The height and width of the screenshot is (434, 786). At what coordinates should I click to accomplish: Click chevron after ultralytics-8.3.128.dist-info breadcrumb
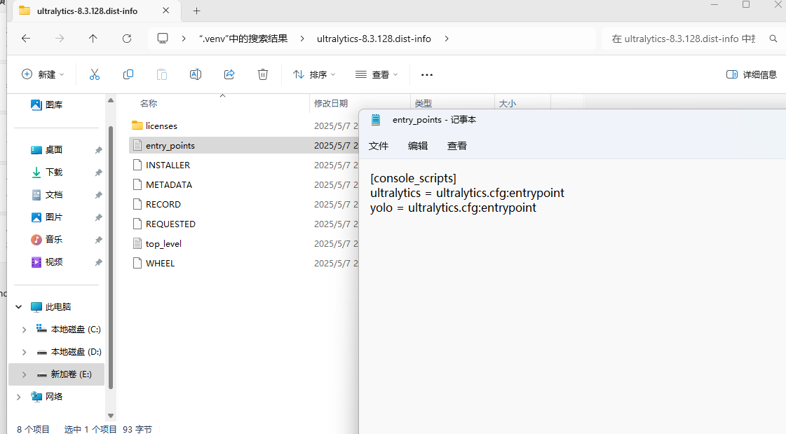pyautogui.click(x=446, y=39)
